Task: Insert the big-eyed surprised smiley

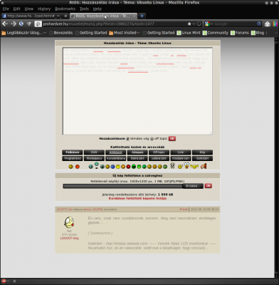Action: [186, 165]
